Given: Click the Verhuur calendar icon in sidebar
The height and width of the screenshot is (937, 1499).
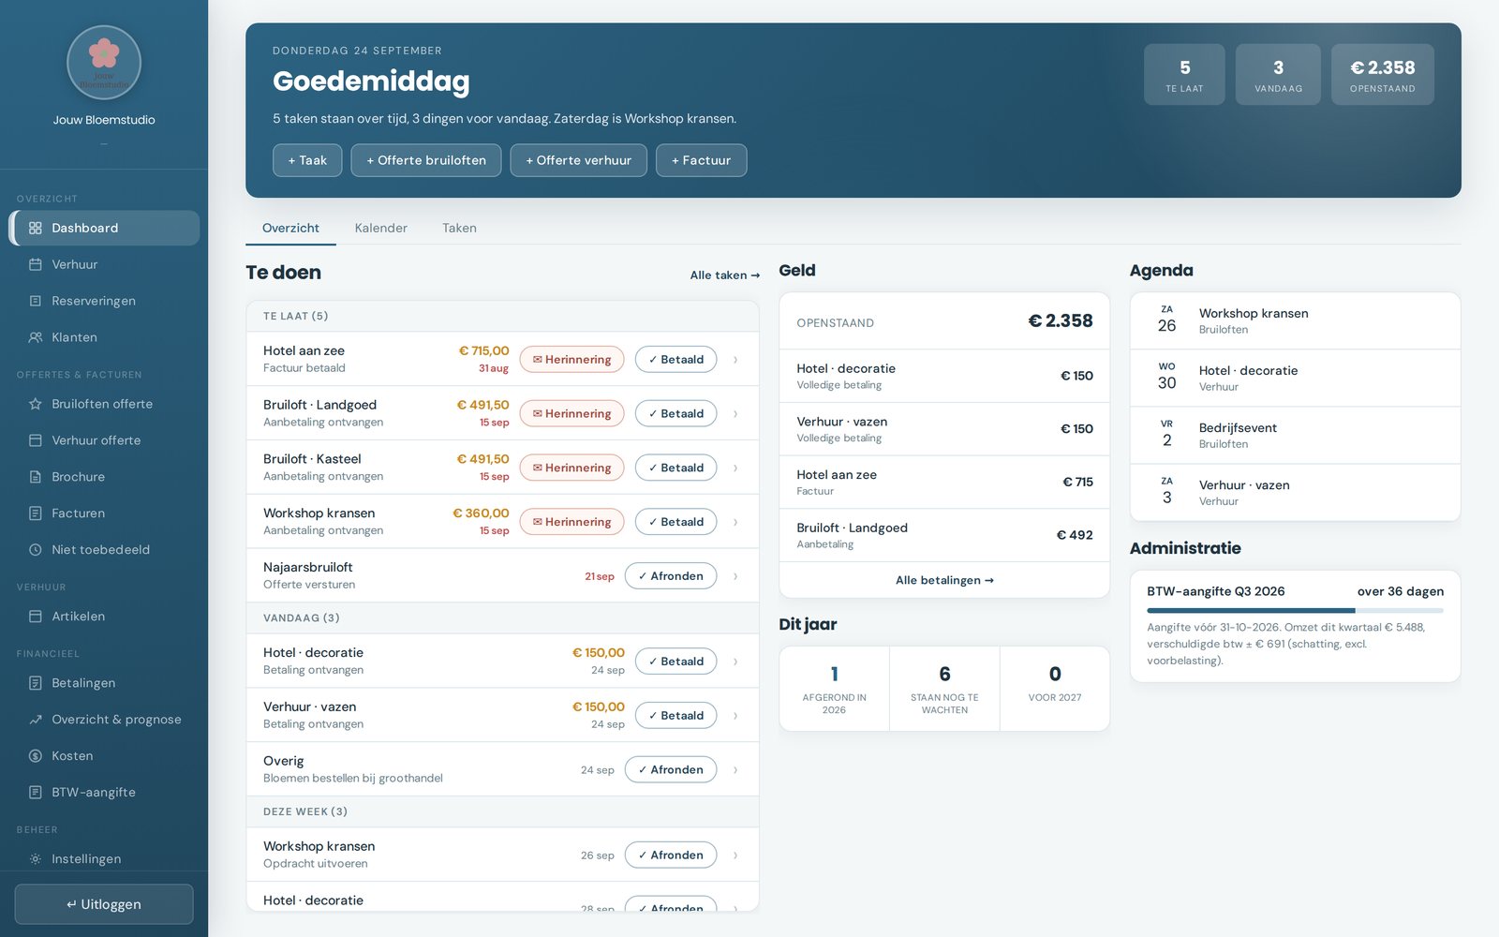Looking at the screenshot, I should (36, 264).
